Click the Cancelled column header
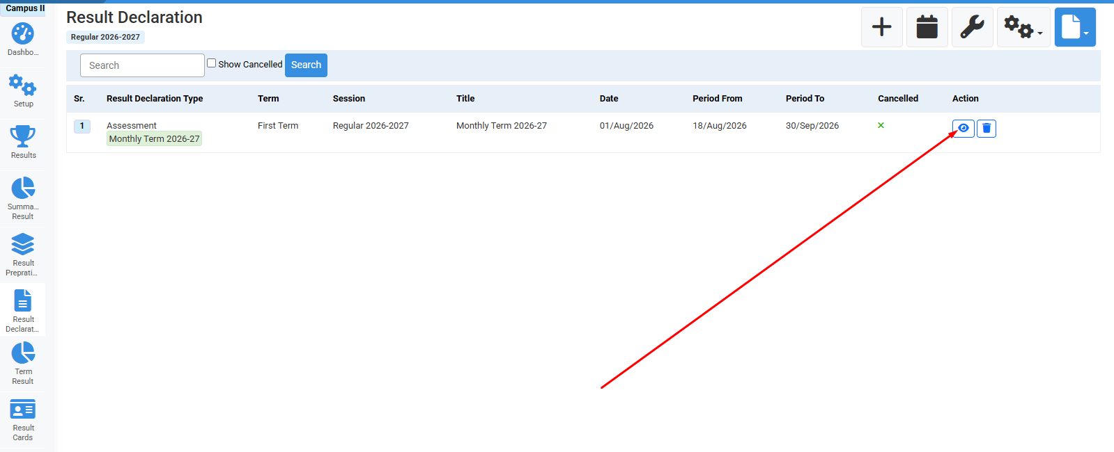Screen dimensions: 1114x452 (898, 99)
